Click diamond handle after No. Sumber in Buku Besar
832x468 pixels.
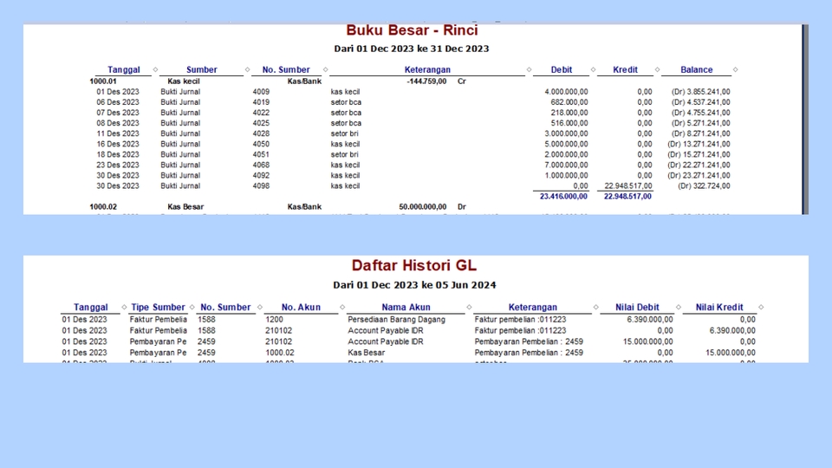coord(325,69)
